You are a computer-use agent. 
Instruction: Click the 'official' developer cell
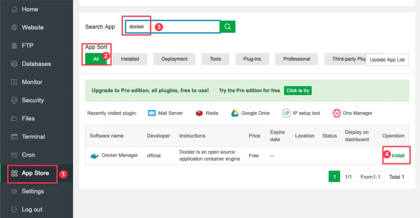[153, 156]
